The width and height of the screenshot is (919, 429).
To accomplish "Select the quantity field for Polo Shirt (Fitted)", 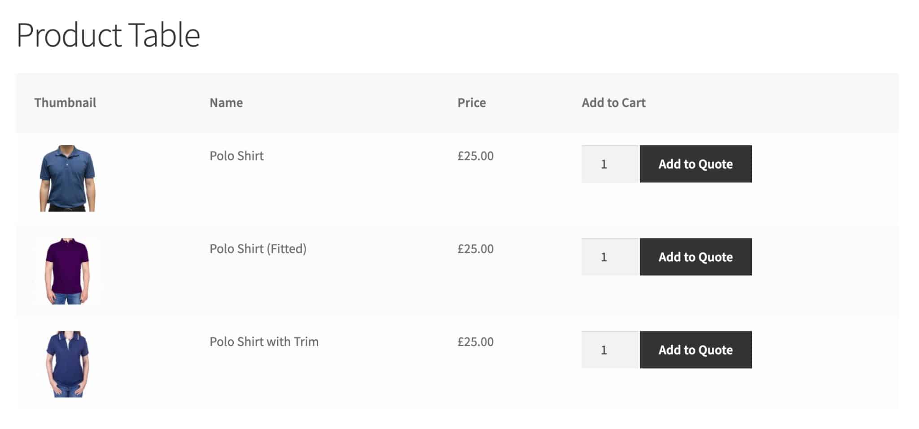I will pos(608,257).
